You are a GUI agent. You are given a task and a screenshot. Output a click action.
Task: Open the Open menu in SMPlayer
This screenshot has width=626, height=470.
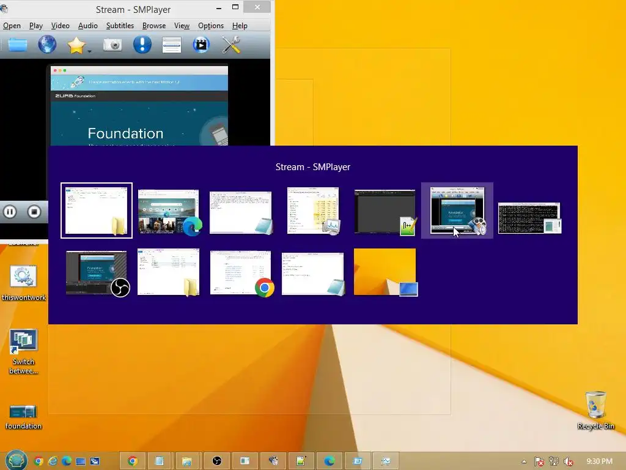(x=12, y=26)
